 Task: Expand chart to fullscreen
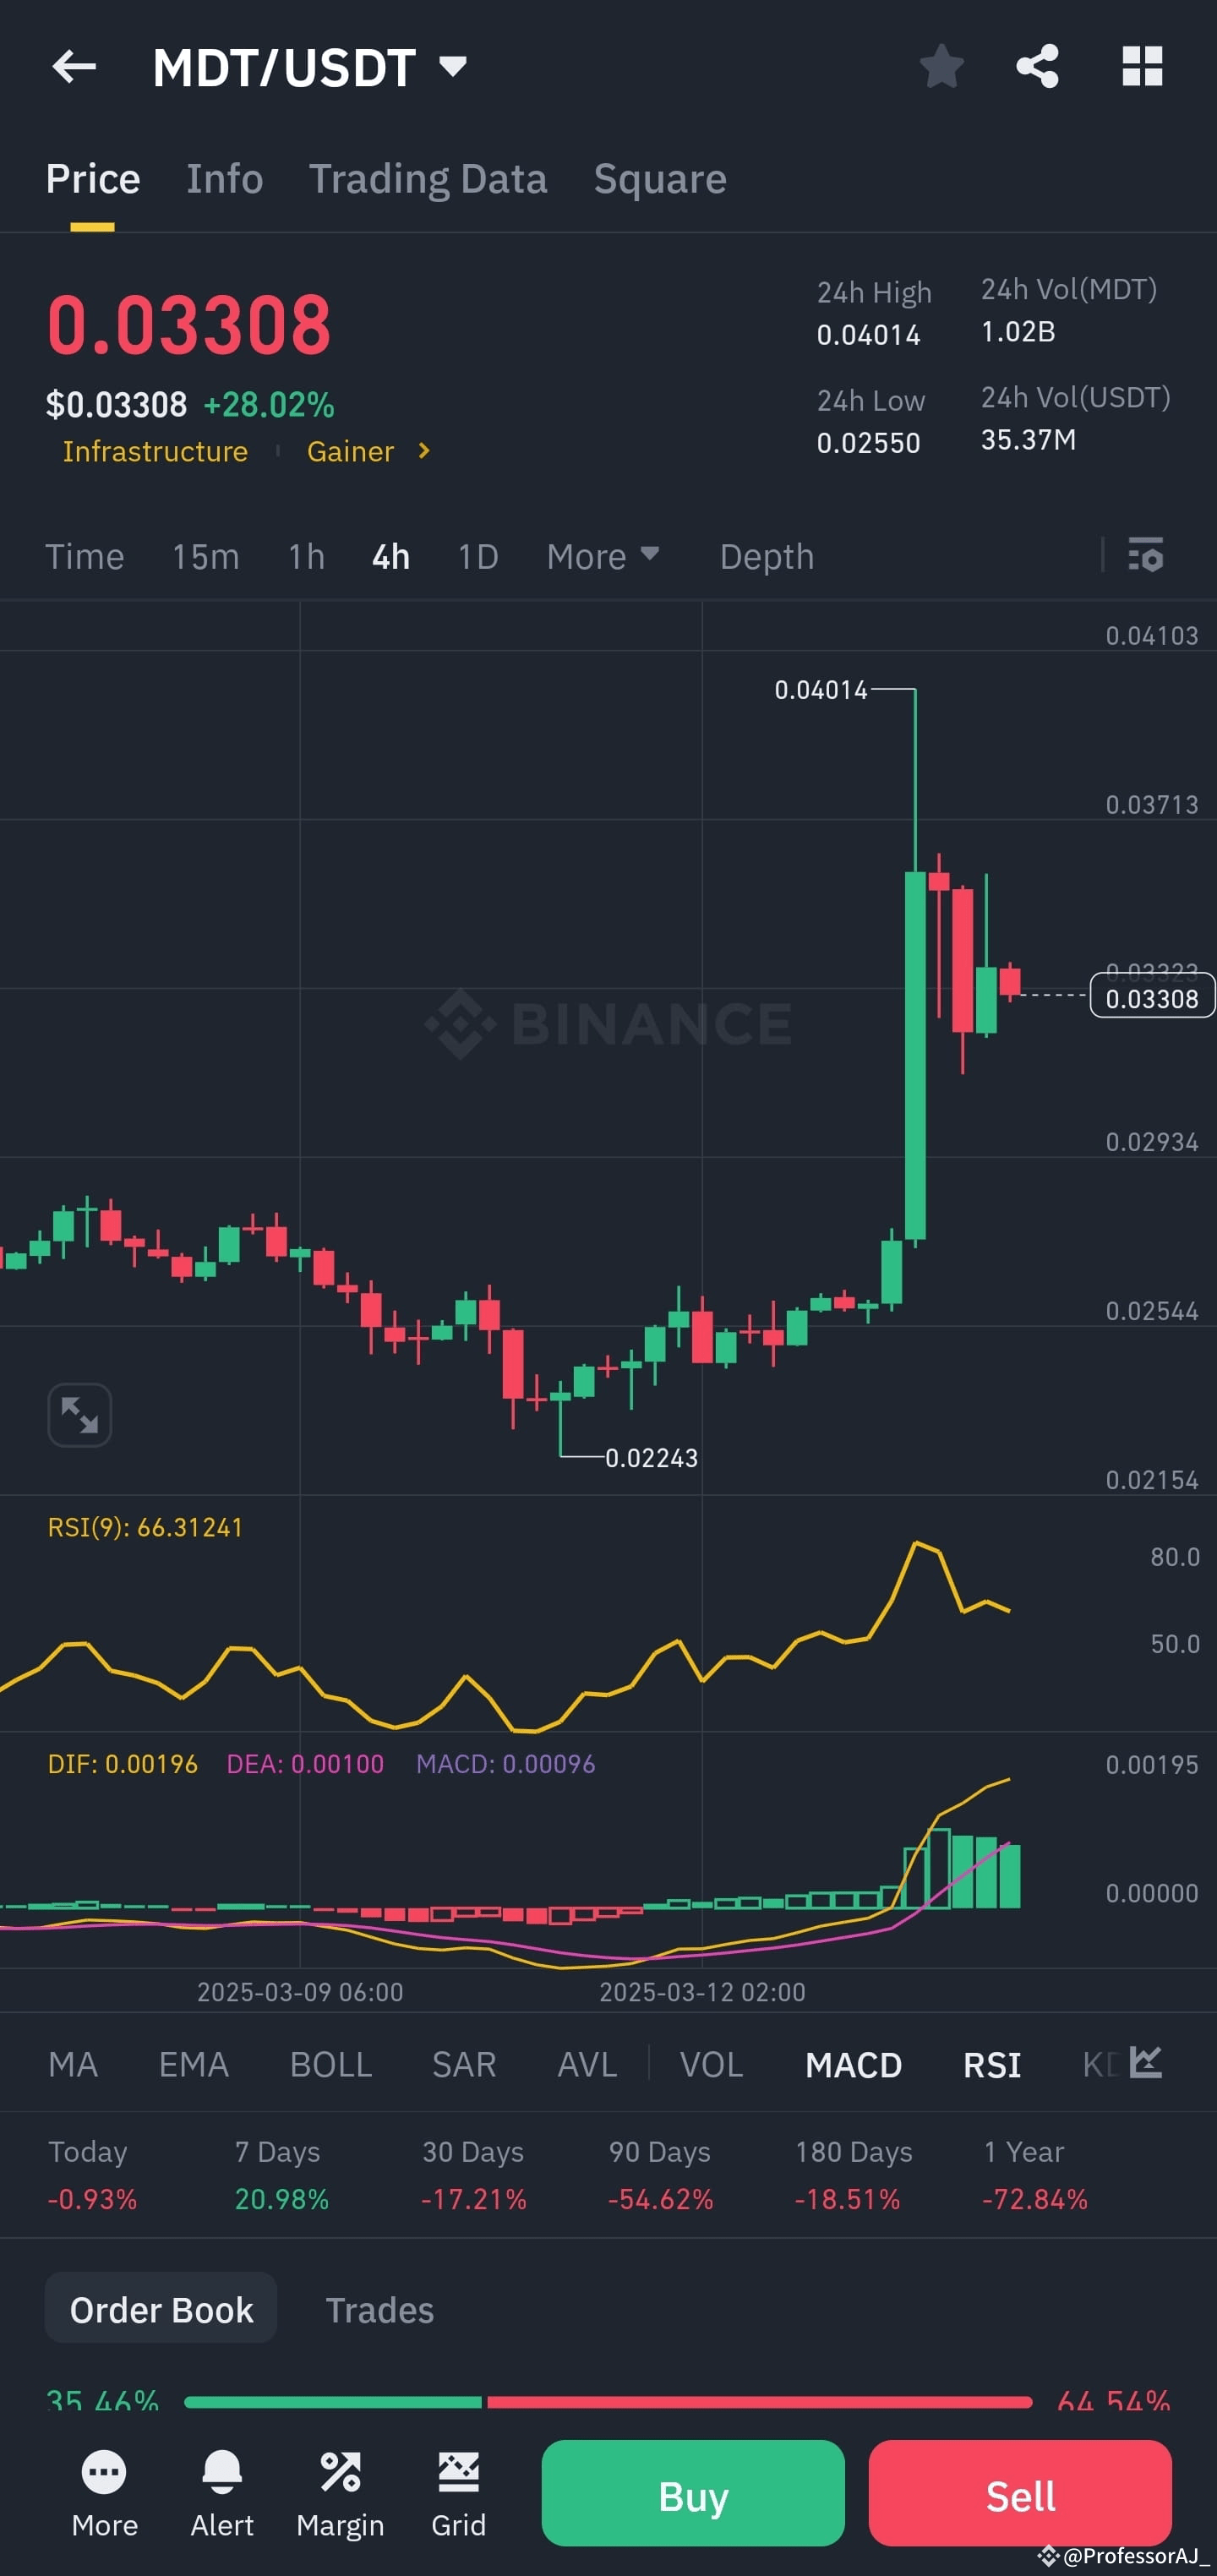click(80, 1415)
